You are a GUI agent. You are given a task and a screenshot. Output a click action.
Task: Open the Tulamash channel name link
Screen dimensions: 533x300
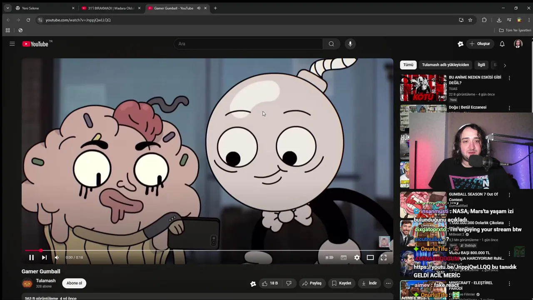click(46, 281)
